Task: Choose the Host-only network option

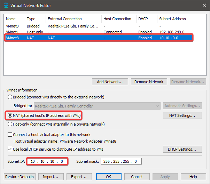Action: click(x=10, y=124)
